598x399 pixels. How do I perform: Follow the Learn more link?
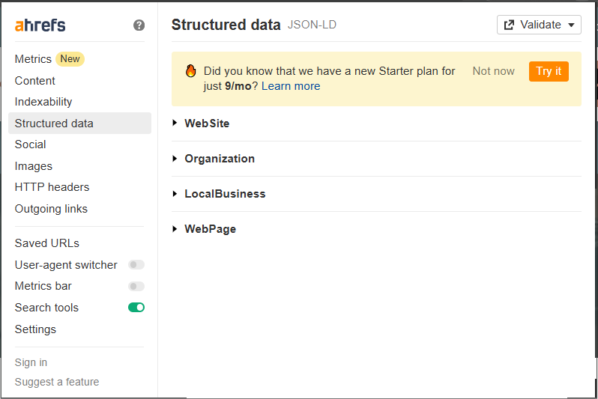(291, 86)
